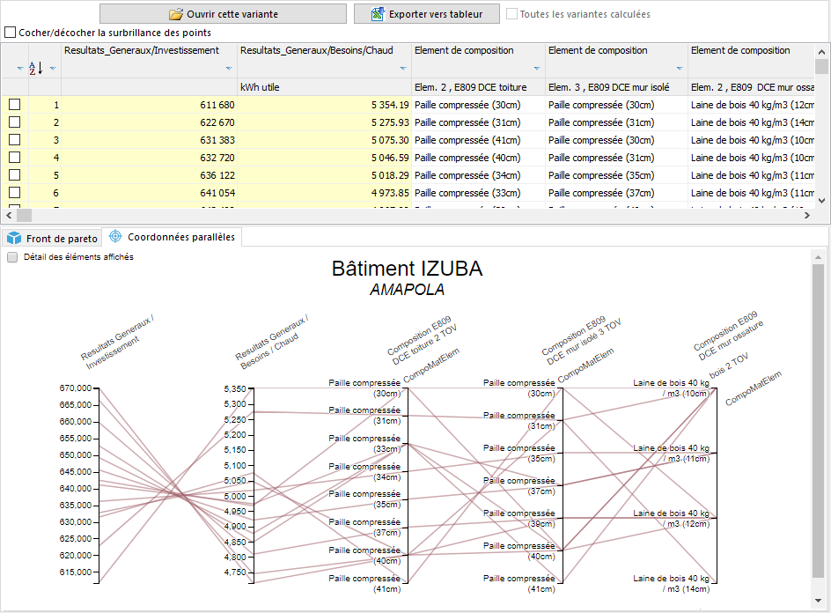Toggle Cocher/décocher la surbrillance des points
Screen dimensions: 831x613
coord(10,33)
